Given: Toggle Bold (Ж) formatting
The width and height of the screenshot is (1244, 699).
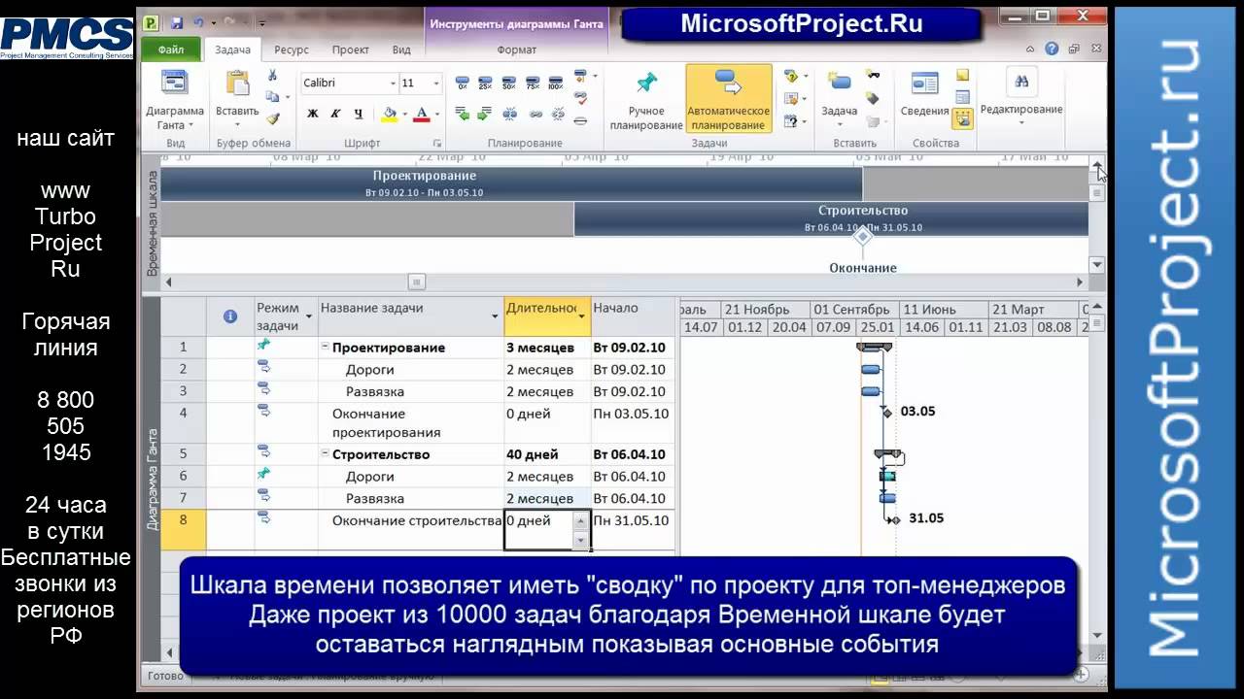Looking at the screenshot, I should coord(313,114).
